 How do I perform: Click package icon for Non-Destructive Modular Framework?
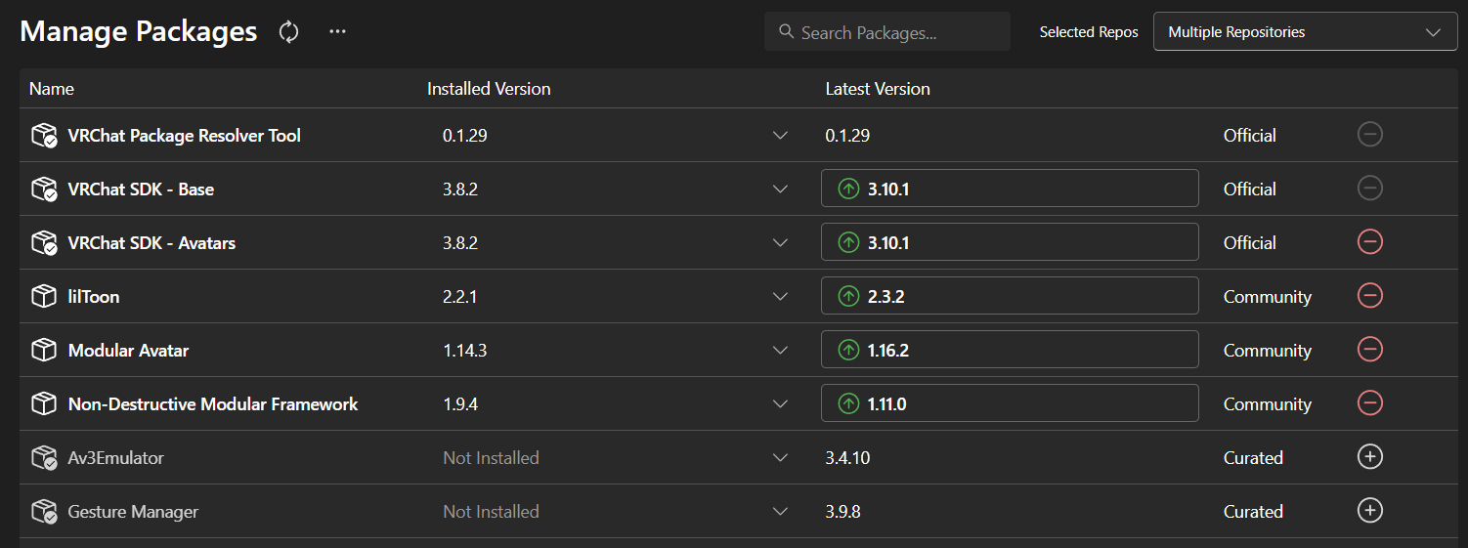44,404
